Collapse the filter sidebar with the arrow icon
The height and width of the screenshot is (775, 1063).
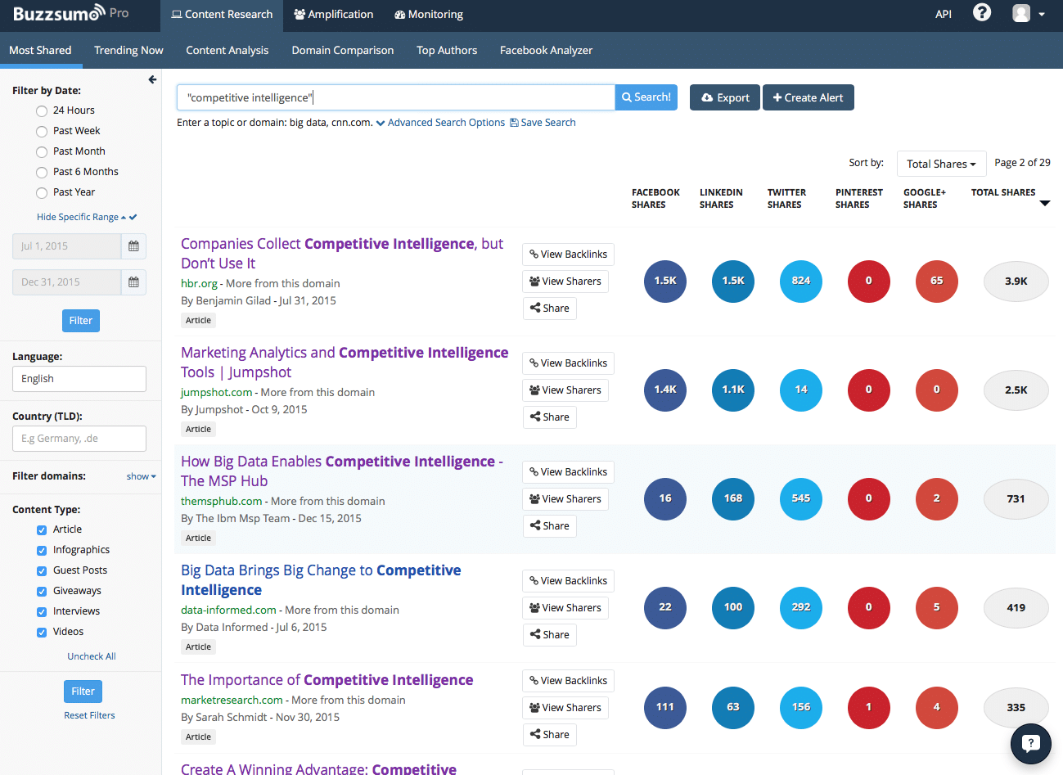(152, 79)
